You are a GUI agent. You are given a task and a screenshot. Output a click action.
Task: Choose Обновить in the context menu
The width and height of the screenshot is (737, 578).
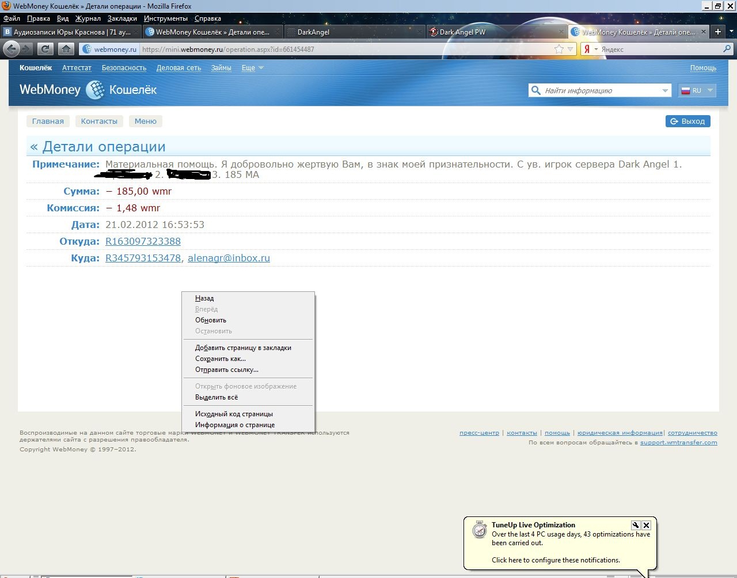pos(248,320)
